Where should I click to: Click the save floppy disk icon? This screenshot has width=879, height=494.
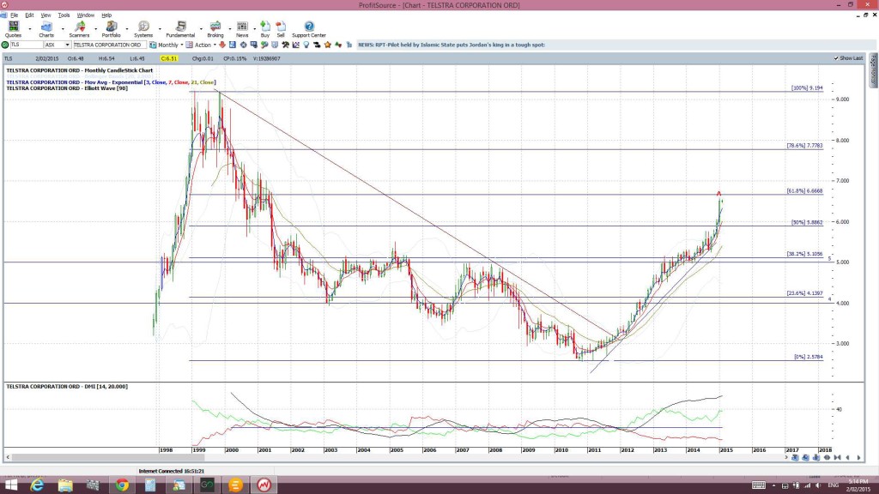[233, 45]
